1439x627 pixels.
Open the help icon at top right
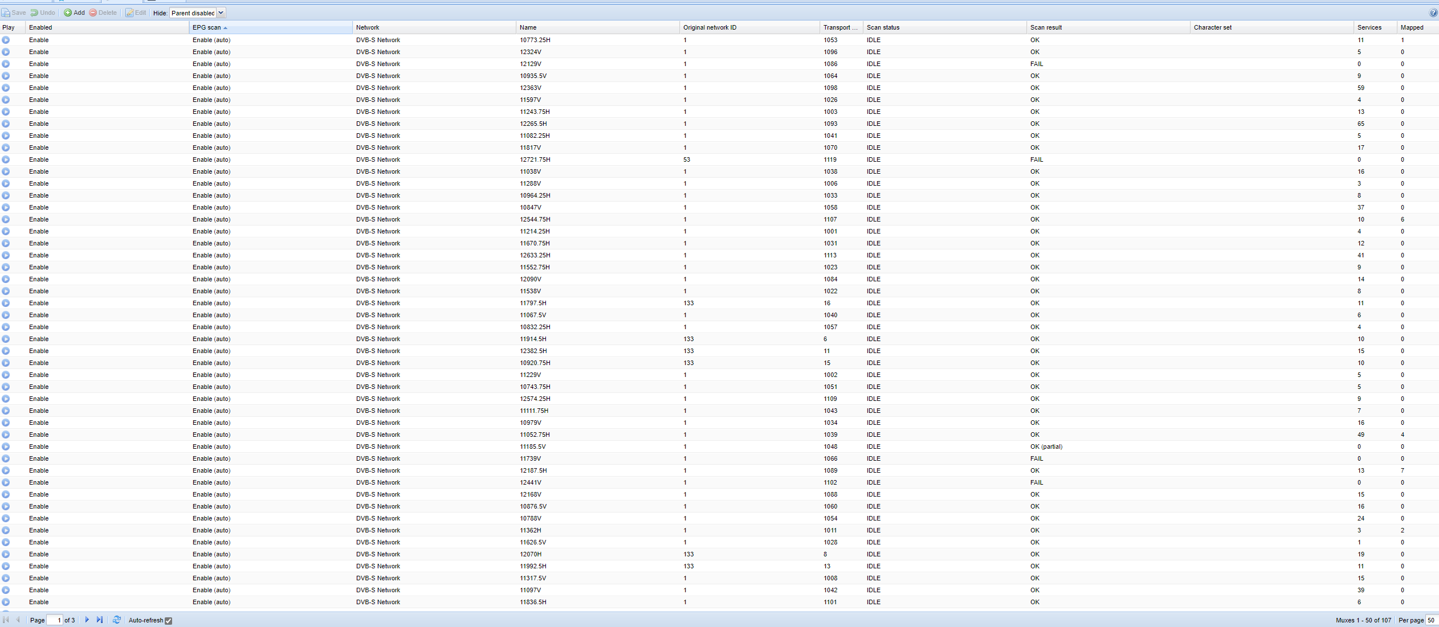(1433, 13)
